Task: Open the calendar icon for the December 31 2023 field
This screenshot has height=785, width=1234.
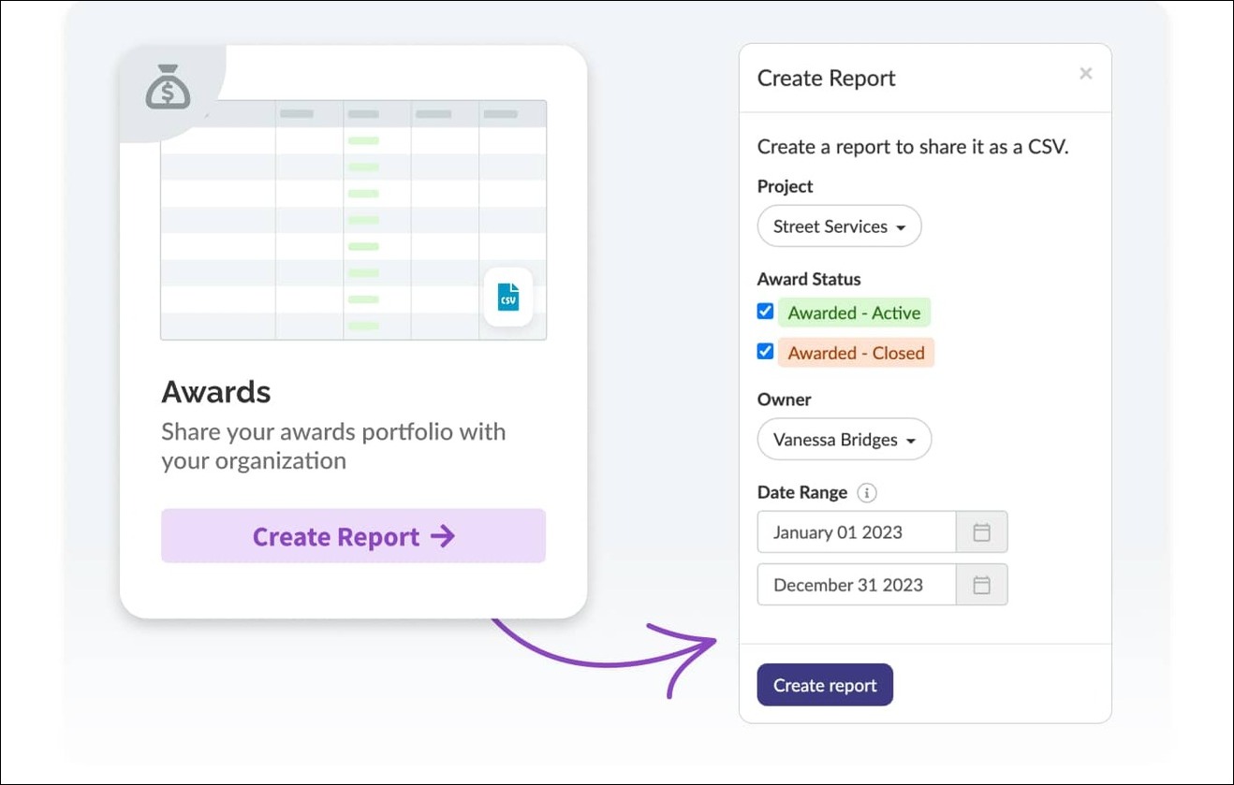Action: (x=981, y=584)
